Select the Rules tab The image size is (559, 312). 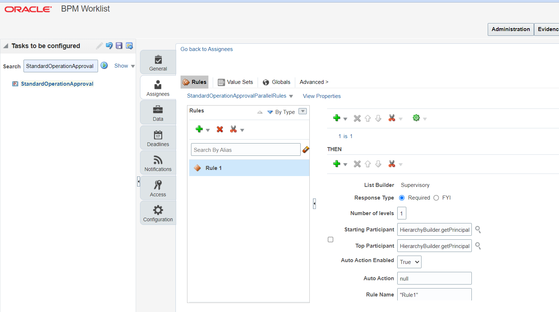coord(195,82)
